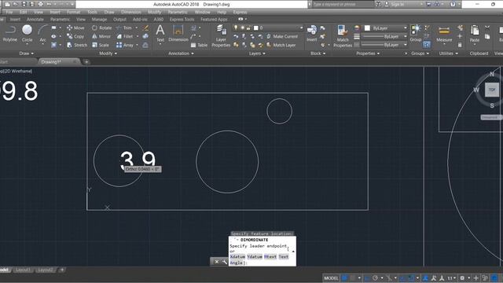Select the Dimension tool
Screen dimensions: 503x283
(x=178, y=34)
